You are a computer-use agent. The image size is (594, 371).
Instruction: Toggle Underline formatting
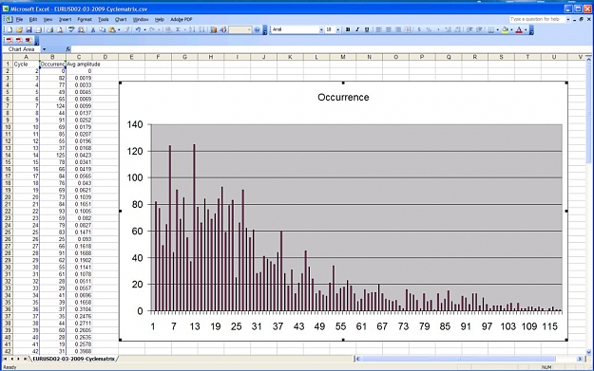[367, 29]
